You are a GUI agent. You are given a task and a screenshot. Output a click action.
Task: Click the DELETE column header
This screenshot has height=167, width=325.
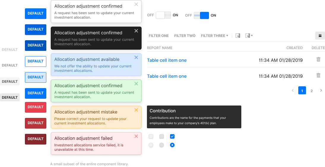318,48
